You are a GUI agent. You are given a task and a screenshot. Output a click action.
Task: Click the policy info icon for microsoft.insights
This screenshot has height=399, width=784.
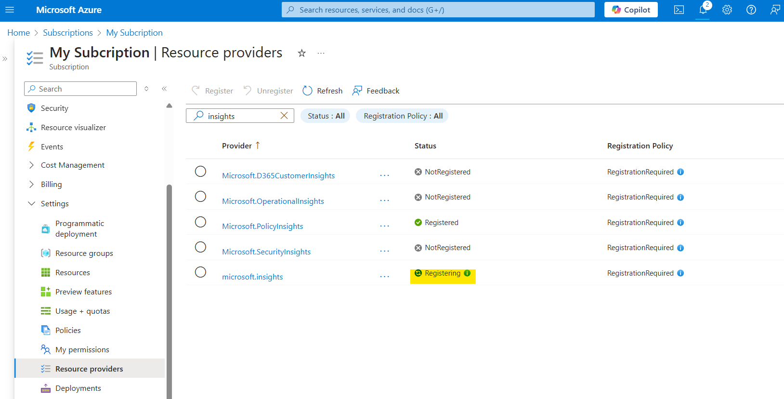[680, 273]
